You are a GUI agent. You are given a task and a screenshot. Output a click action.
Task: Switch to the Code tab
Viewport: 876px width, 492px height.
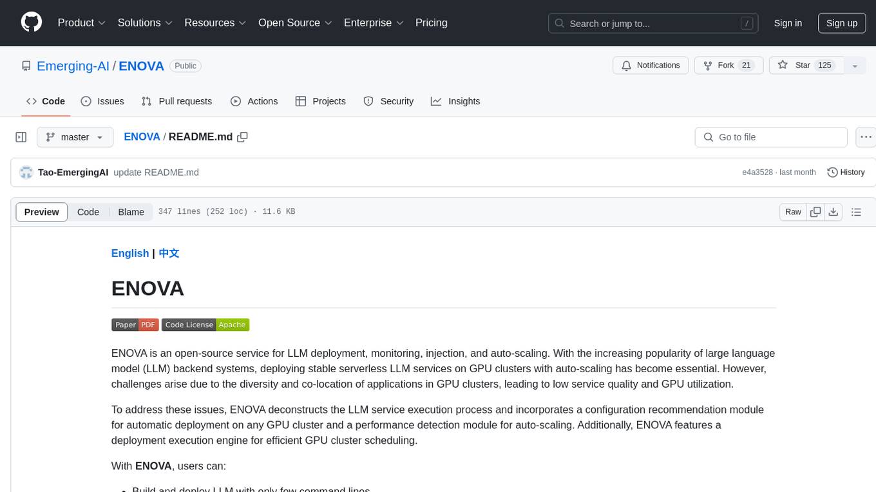tap(46, 101)
